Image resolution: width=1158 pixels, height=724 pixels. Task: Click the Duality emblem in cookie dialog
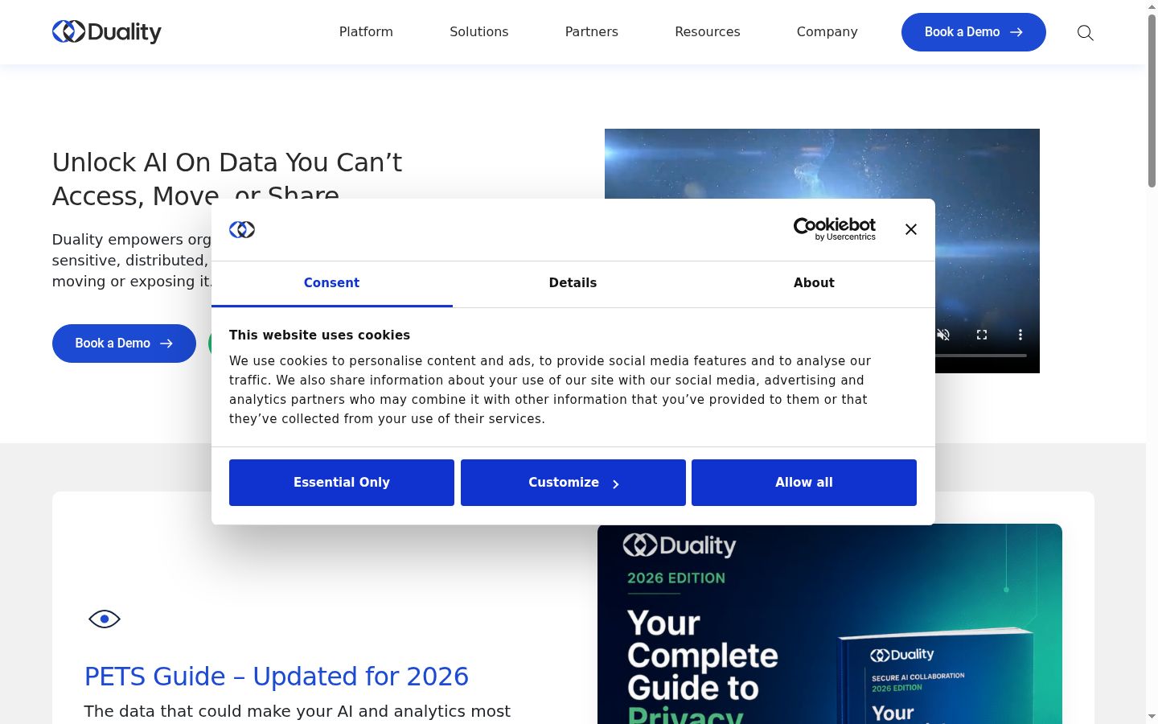click(x=242, y=229)
